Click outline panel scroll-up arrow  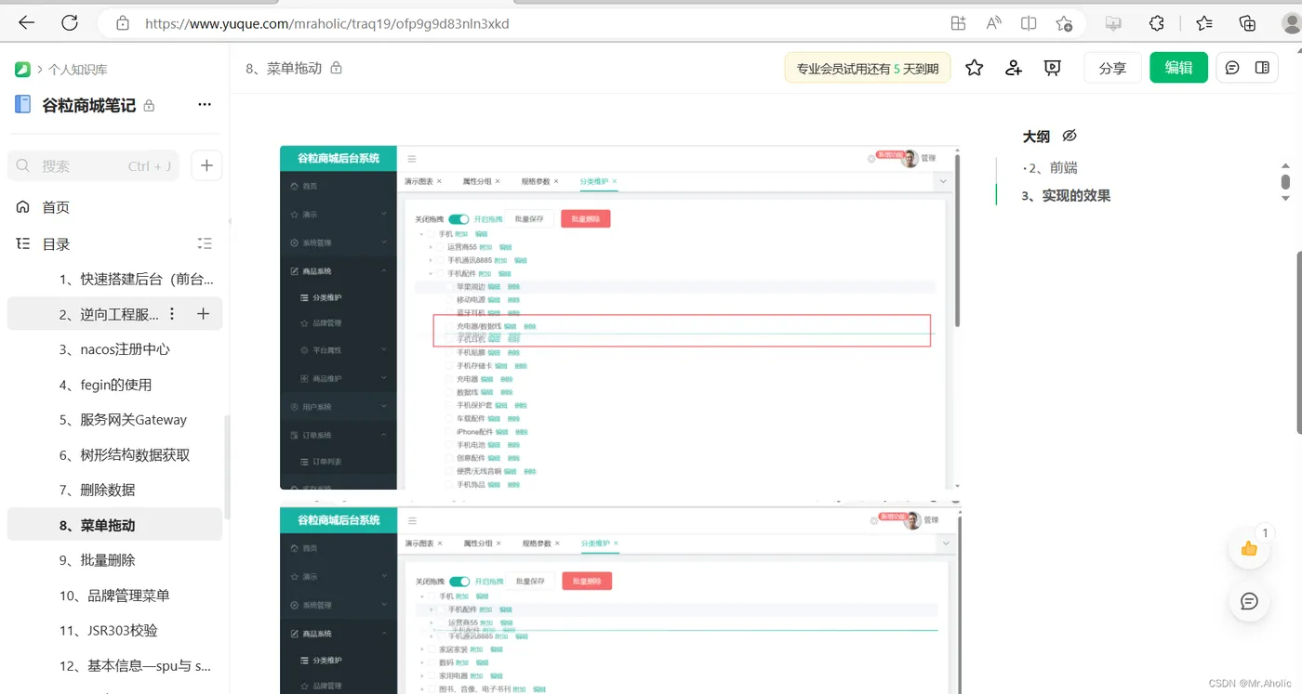pyautogui.click(x=1286, y=166)
